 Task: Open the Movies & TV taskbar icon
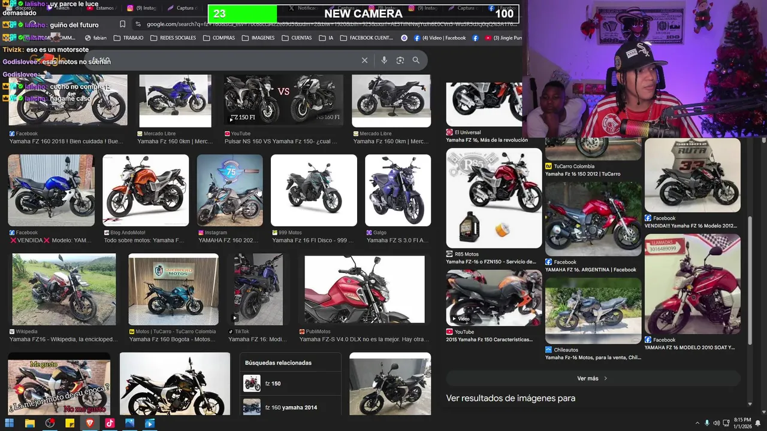[x=150, y=423]
